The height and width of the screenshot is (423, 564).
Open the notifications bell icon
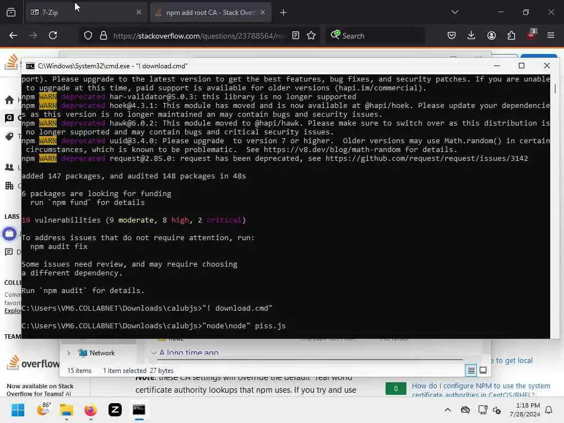pyautogui.click(x=549, y=410)
